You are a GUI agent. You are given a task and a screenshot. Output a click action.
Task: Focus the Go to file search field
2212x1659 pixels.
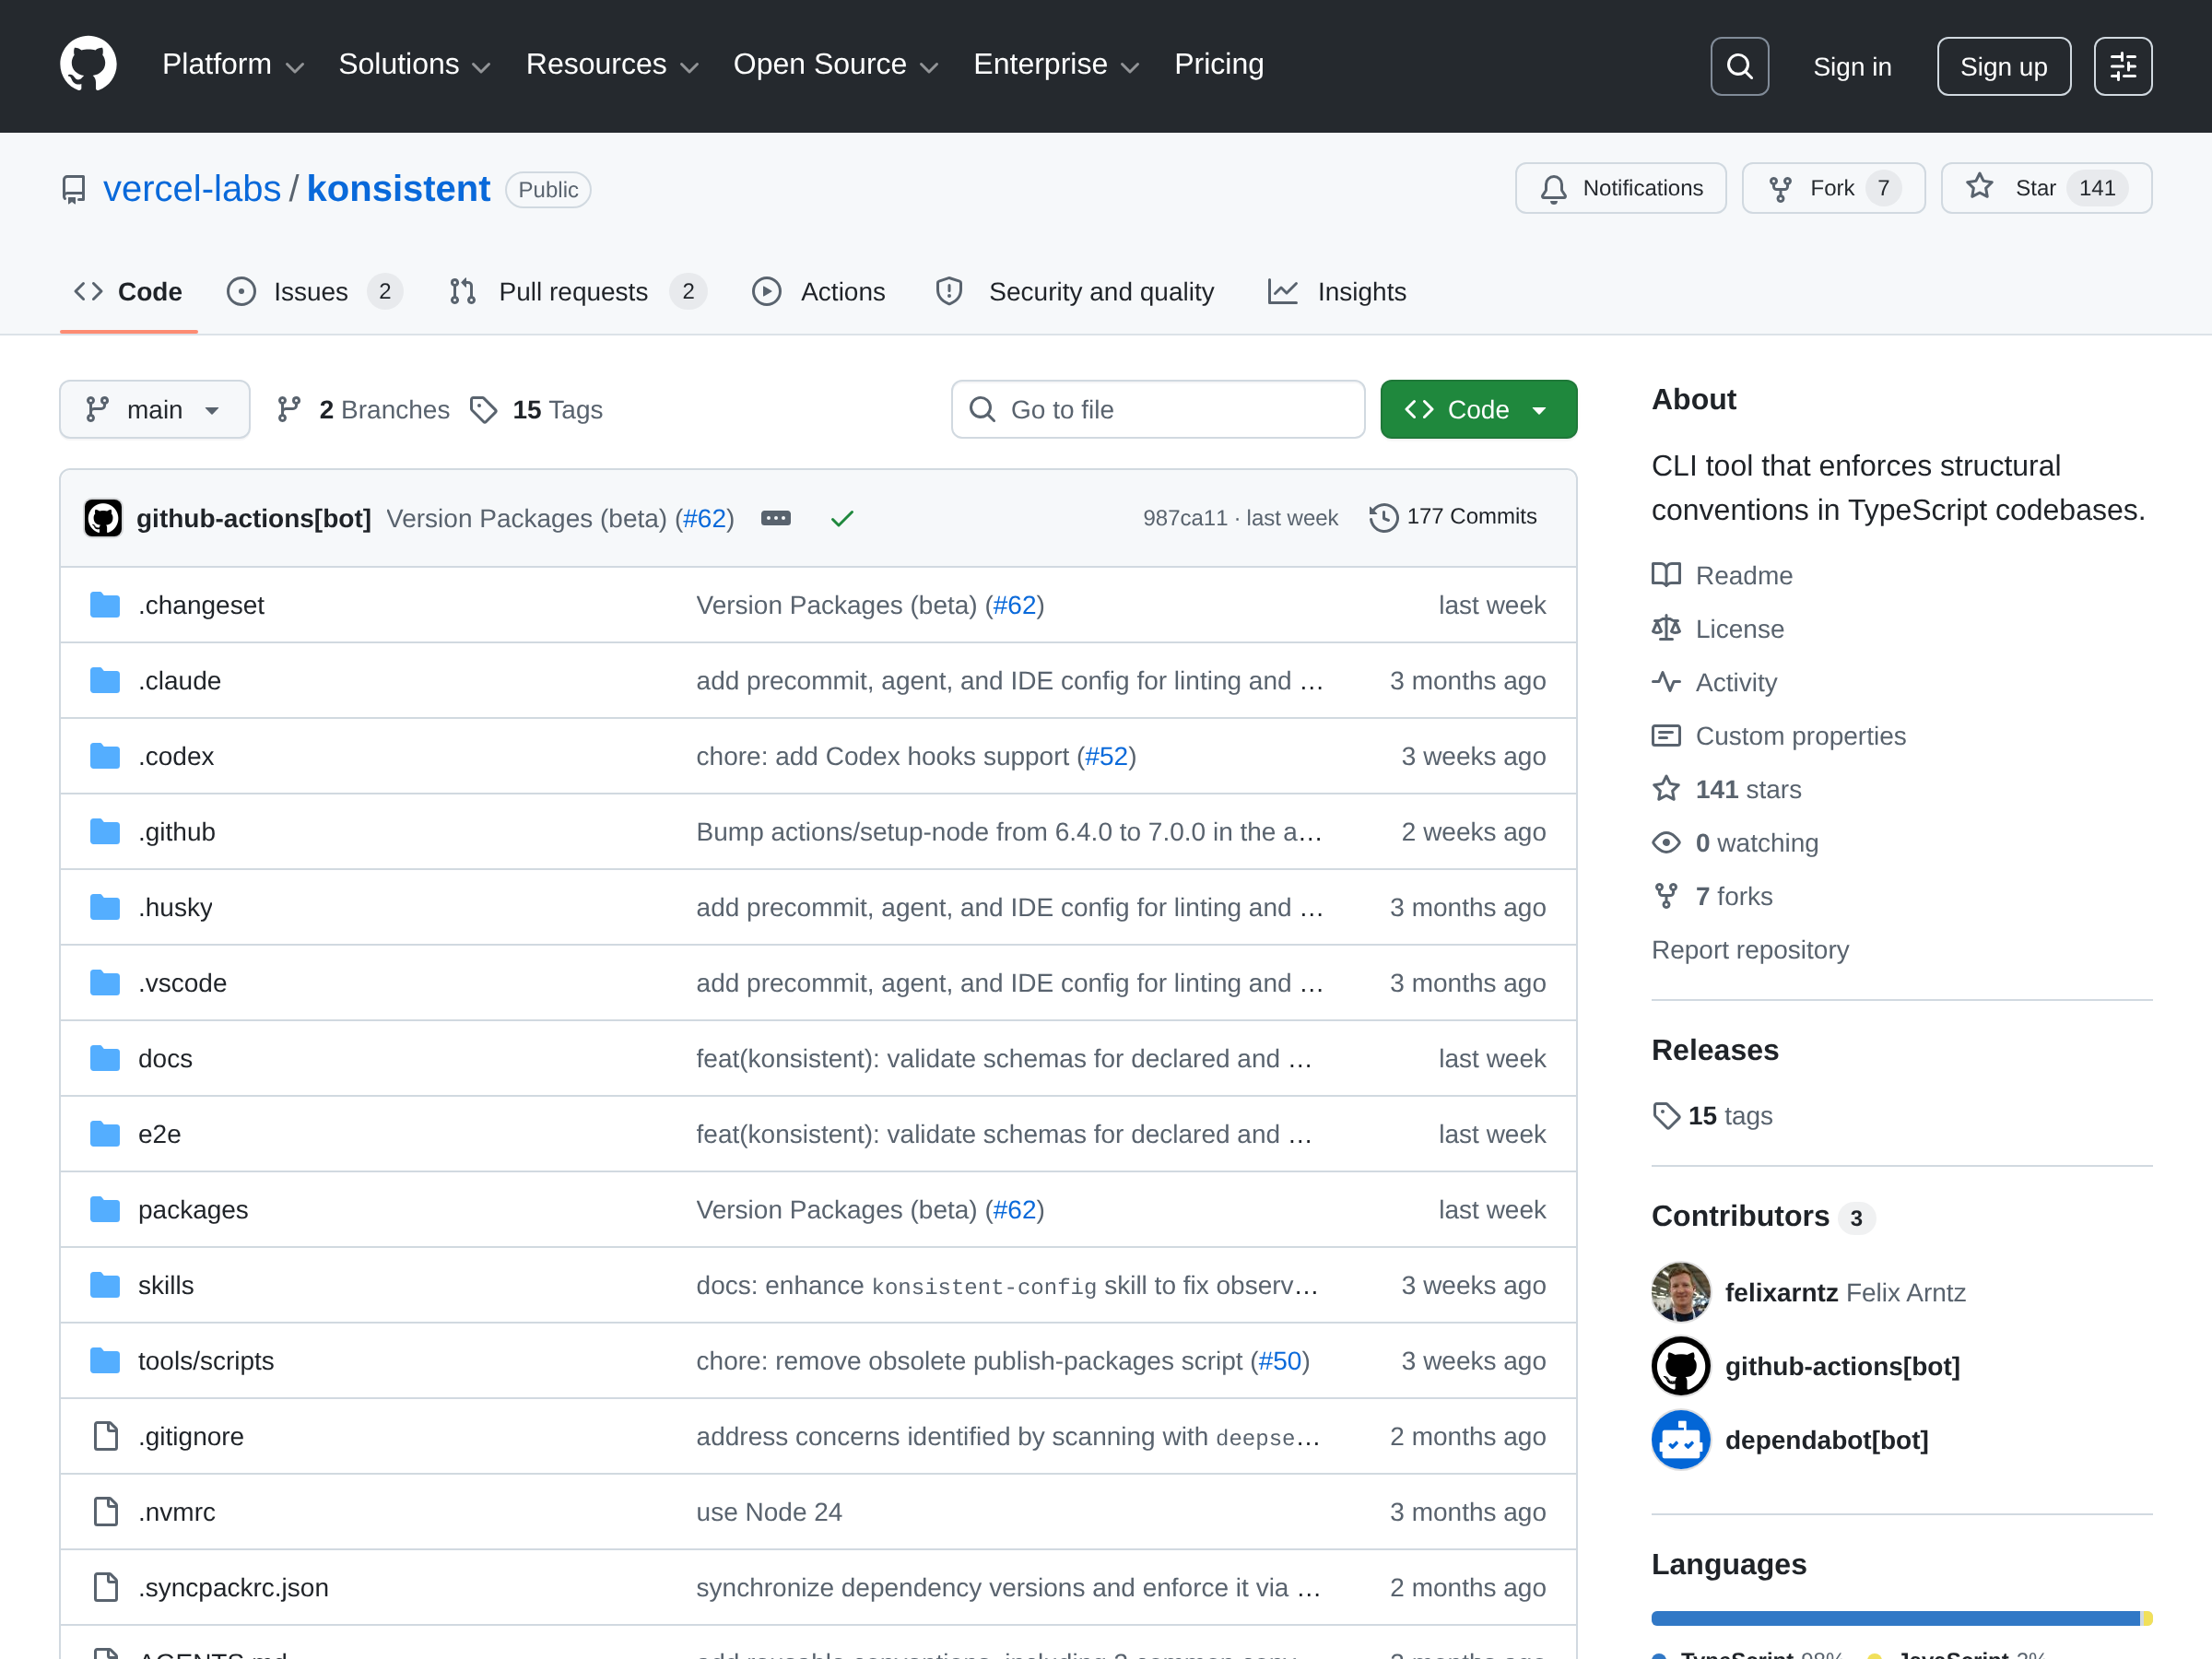(1158, 409)
